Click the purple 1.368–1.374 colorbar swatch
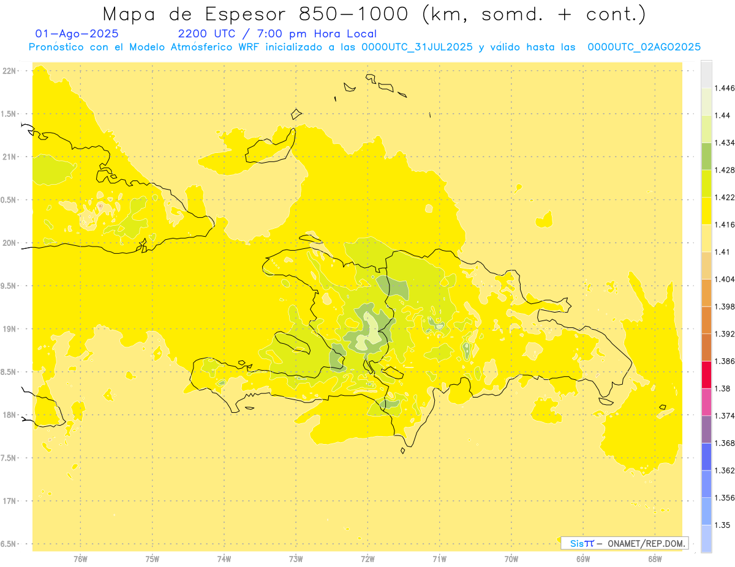Viewport: 735px width, 567px height. point(706,429)
